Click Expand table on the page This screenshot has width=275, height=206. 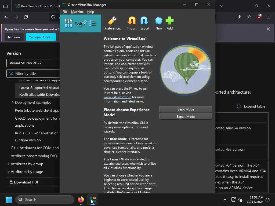click(251, 106)
